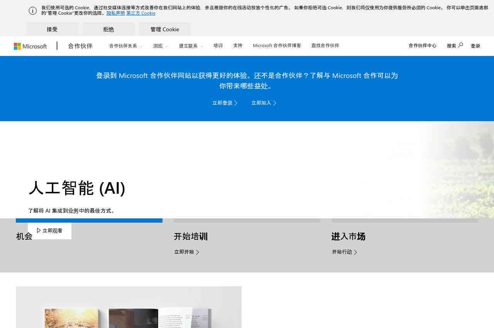Click the text 了解将 AI 集成到业务中的最佳方式

coord(71,211)
